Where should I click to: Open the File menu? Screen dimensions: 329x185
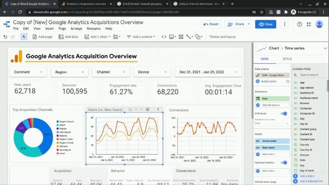click(16, 29)
